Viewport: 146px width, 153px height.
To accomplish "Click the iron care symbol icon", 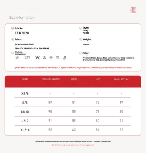I will pos(65,58).
